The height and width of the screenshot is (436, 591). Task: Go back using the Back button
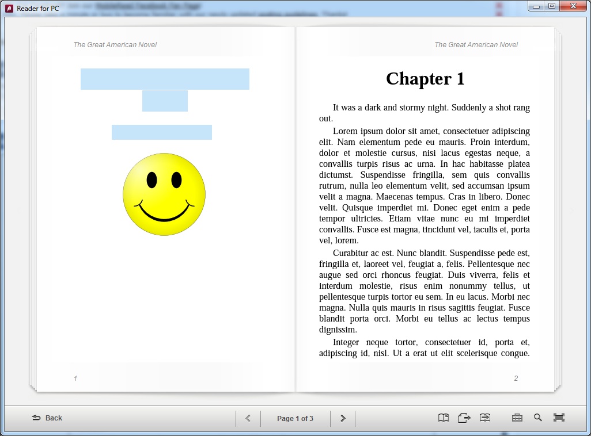coord(47,418)
